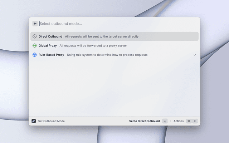The width and height of the screenshot is (229, 143).
Task: Go back using the left arrow button
Action: click(x=35, y=24)
